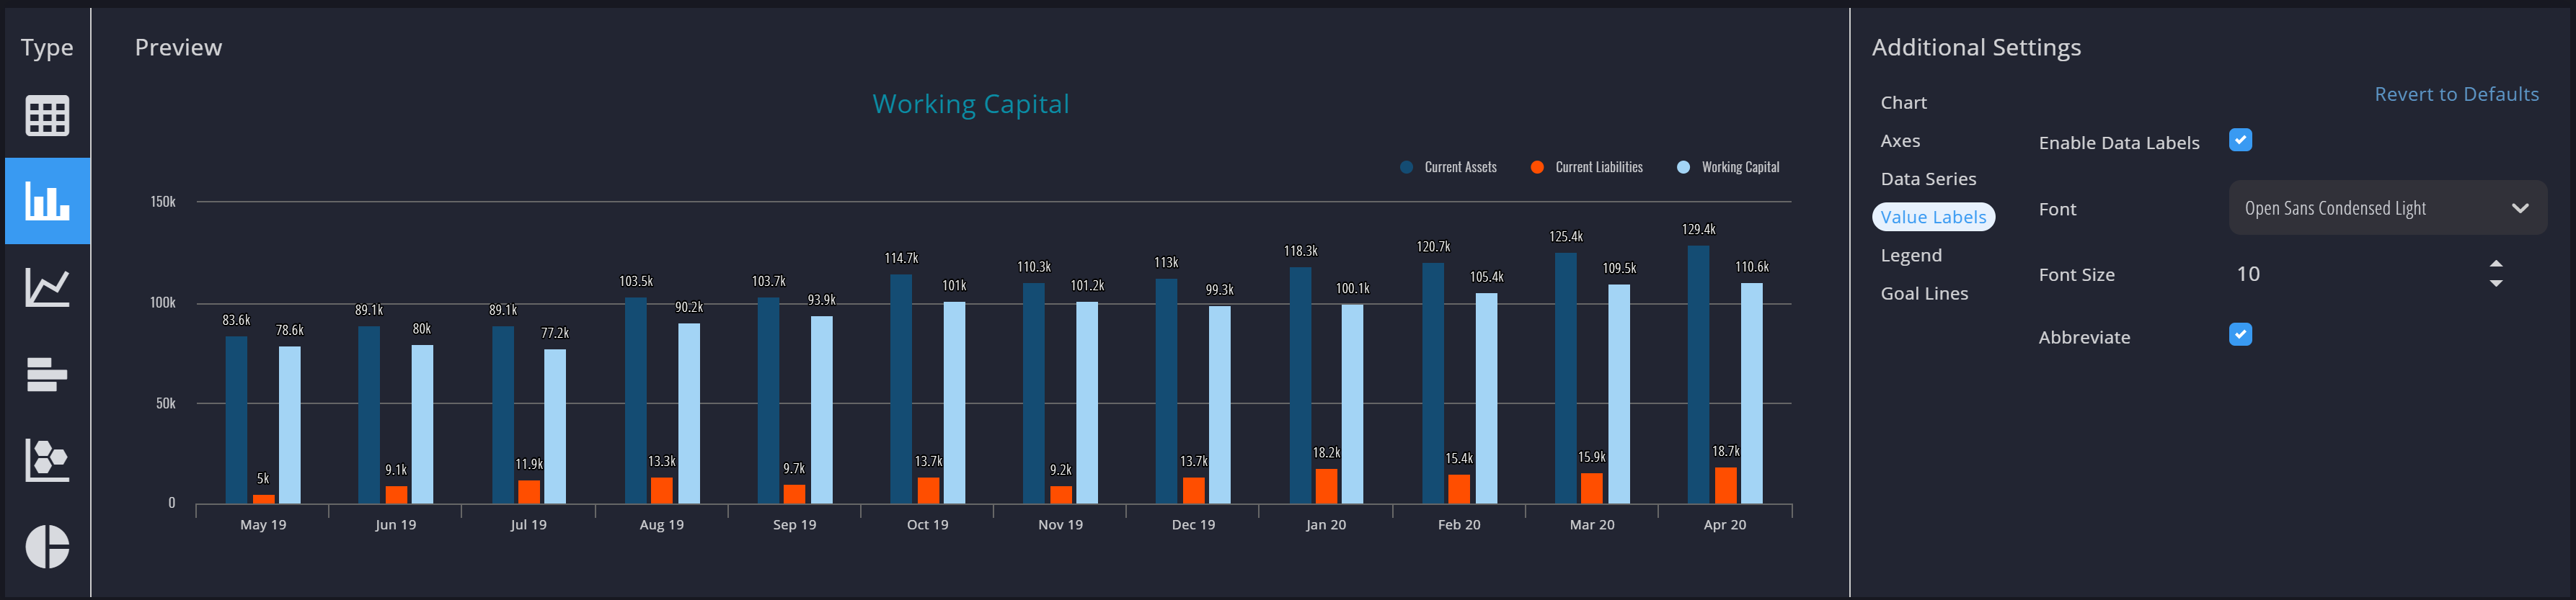Uncheck Enable Data Labels checkbox
This screenshot has width=2576, height=600.
[x=2240, y=140]
